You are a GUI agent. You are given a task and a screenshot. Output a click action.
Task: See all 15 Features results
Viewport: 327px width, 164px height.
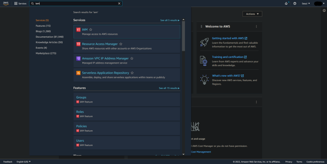point(169,88)
